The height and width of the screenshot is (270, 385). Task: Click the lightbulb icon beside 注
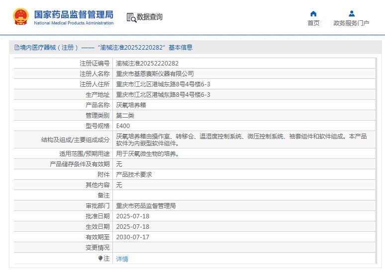[100, 258]
